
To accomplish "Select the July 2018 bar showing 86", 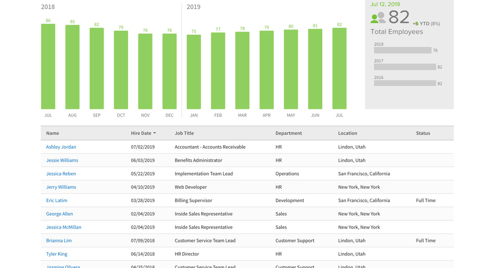I will 48,67.
